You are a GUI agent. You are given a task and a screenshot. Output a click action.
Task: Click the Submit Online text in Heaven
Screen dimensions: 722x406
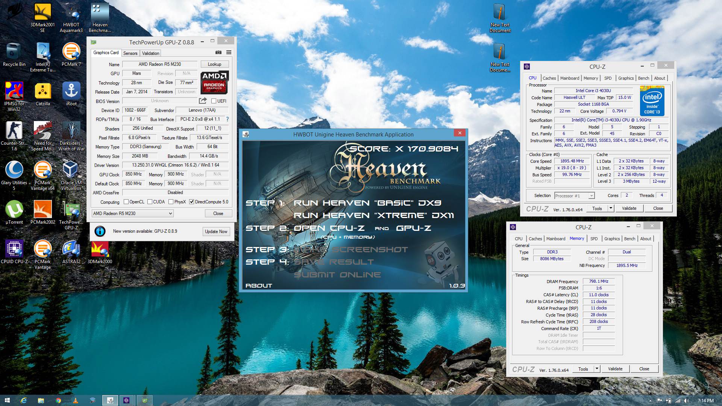coord(337,275)
